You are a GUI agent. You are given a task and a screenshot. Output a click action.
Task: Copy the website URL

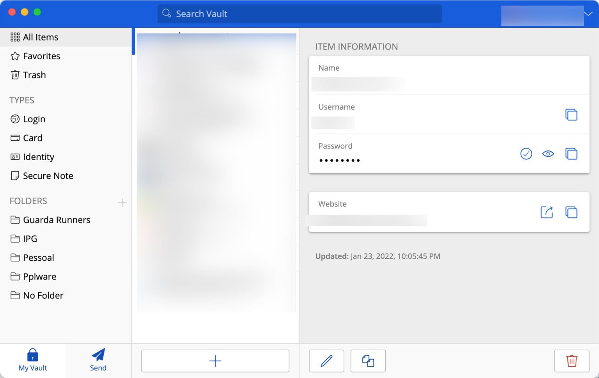[x=571, y=212]
